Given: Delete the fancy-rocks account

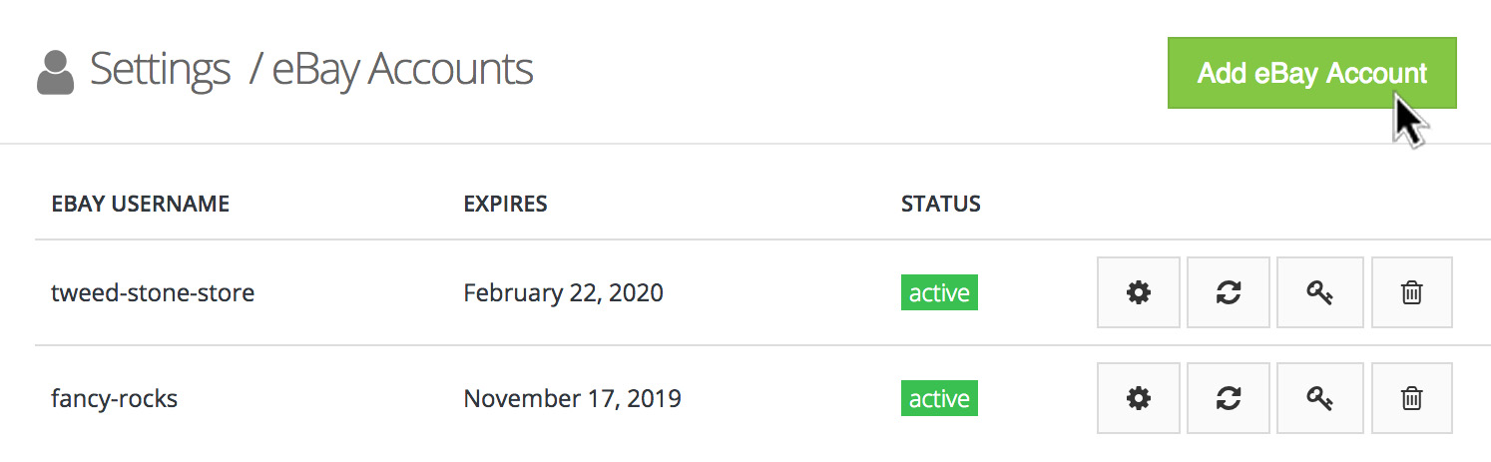Looking at the screenshot, I should pos(1411,398).
